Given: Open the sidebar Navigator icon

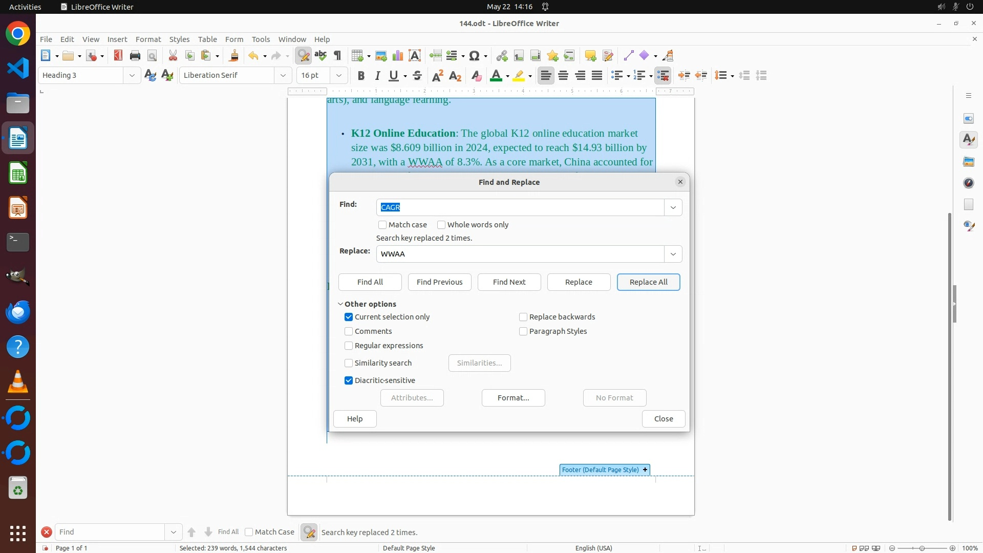Looking at the screenshot, I should (968, 183).
